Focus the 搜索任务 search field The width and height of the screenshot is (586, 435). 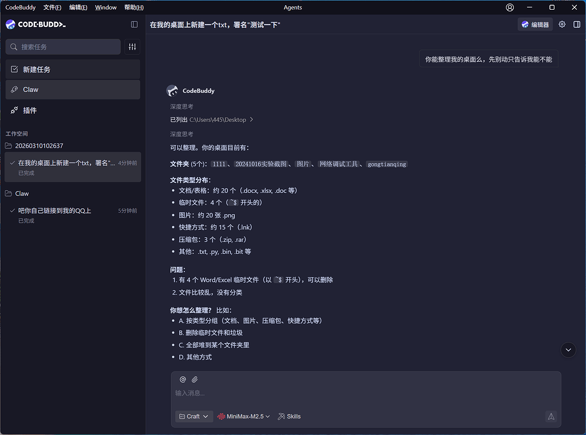[x=63, y=47]
